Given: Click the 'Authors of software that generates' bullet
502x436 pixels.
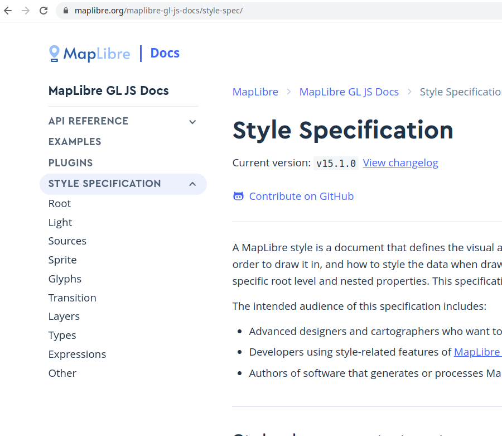Looking at the screenshot, I should tap(375, 373).
